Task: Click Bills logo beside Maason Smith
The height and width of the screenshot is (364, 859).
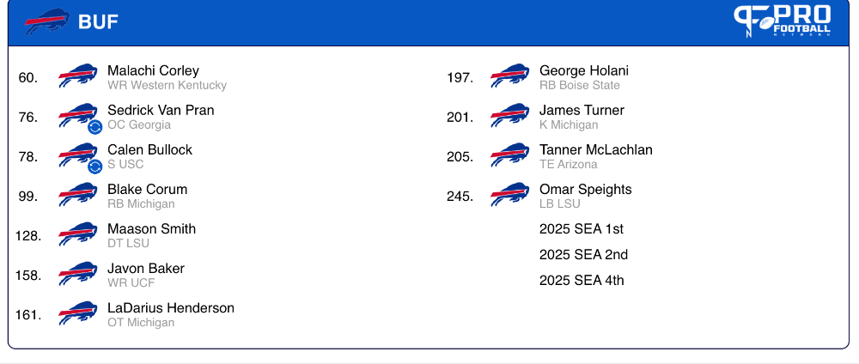Action: pyautogui.click(x=78, y=234)
